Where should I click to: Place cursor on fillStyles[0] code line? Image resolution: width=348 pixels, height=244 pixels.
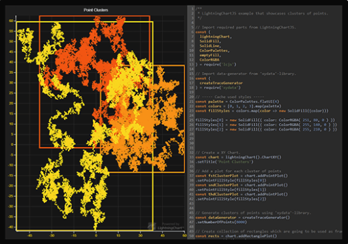pyautogui.click(x=265, y=120)
